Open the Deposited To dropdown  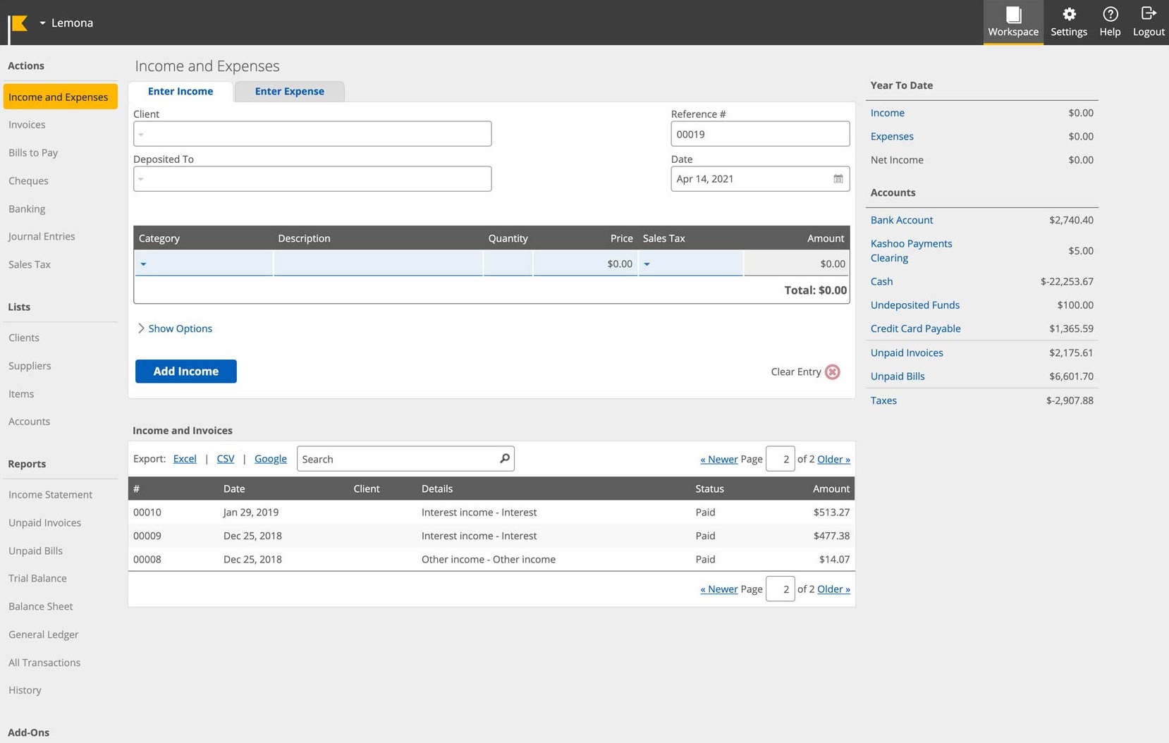point(312,179)
